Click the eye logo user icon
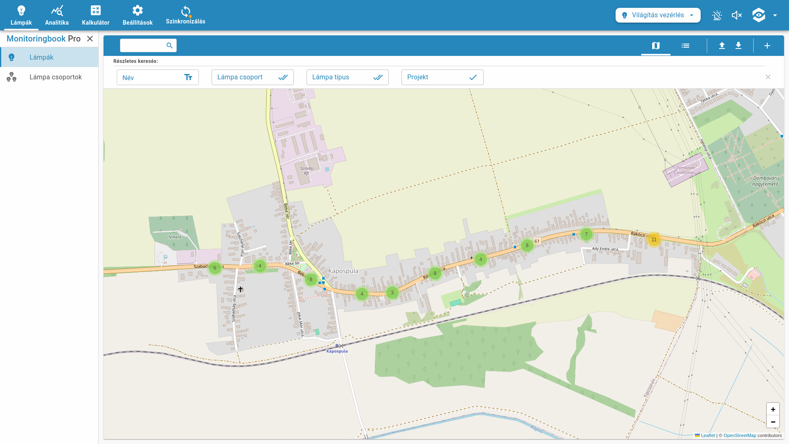This screenshot has height=444, width=789. (759, 15)
